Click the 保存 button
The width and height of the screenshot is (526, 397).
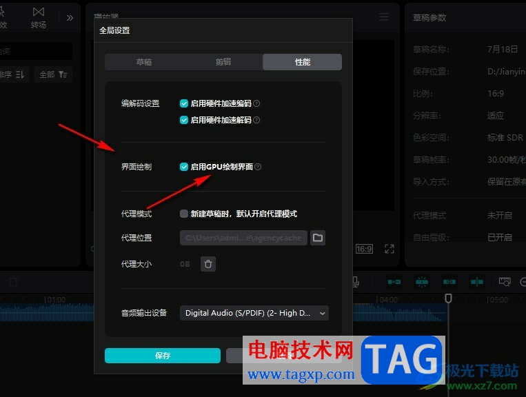(163, 356)
